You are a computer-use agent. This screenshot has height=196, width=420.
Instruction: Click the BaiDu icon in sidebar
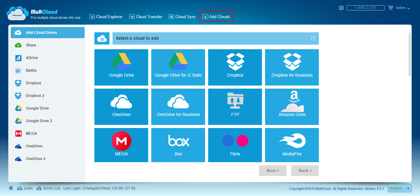tap(18, 70)
